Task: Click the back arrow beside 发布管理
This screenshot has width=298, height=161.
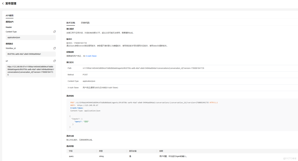Action: (3, 3)
